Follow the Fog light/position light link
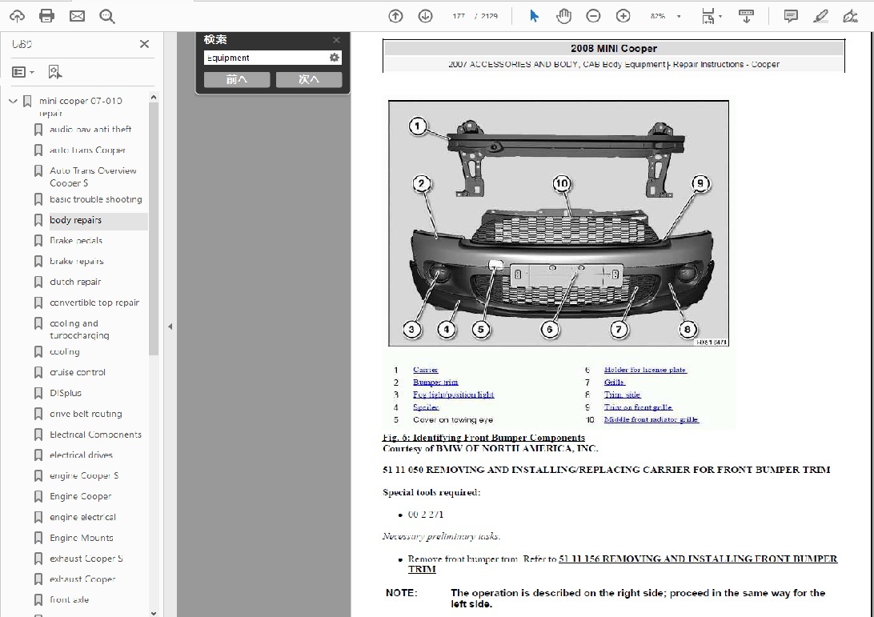Viewport: 874px width, 617px height. coord(453,395)
